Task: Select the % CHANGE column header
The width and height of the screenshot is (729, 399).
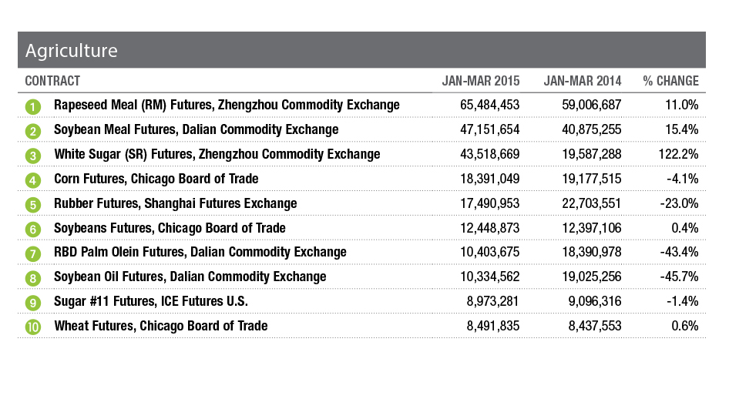Action: tap(670, 81)
